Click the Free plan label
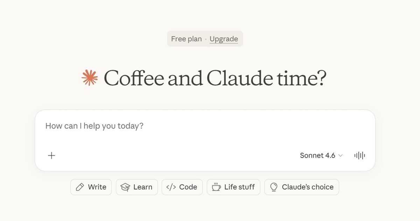This screenshot has width=420, height=221. click(x=187, y=39)
